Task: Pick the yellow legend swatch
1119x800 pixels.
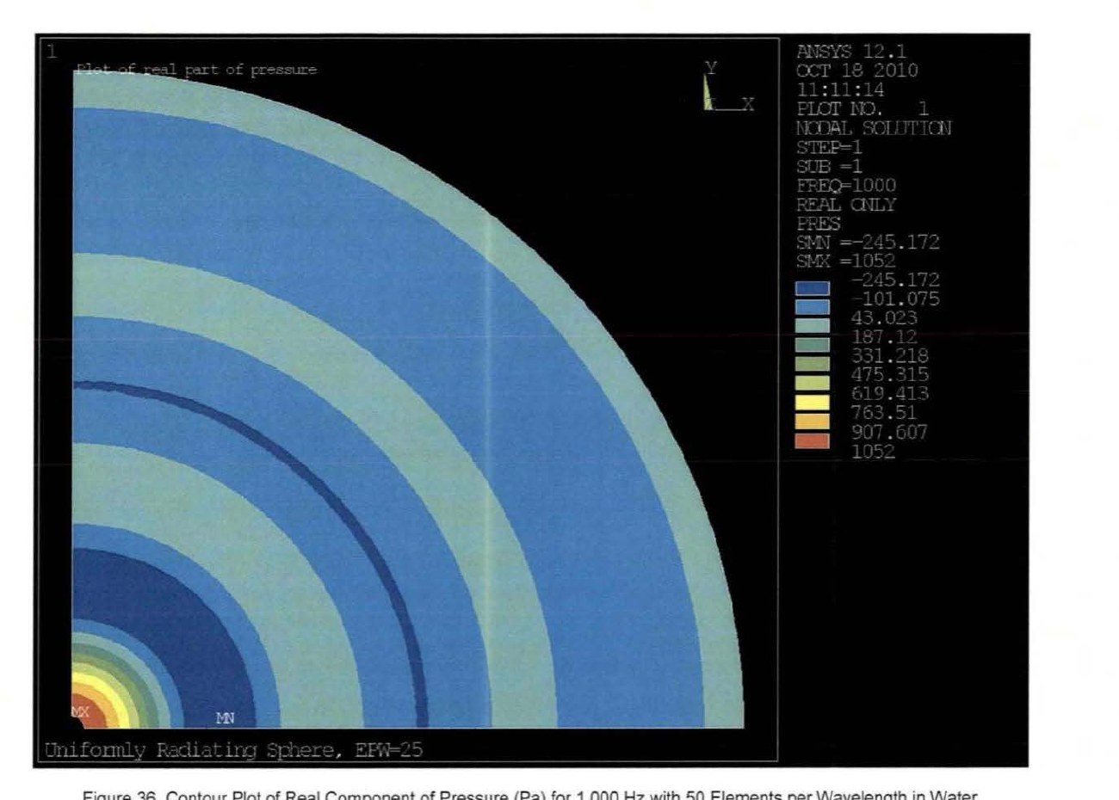Action: click(813, 403)
